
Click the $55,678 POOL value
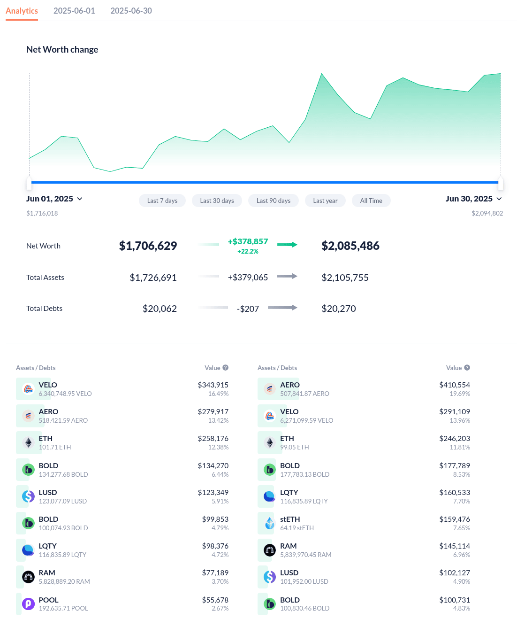215,600
